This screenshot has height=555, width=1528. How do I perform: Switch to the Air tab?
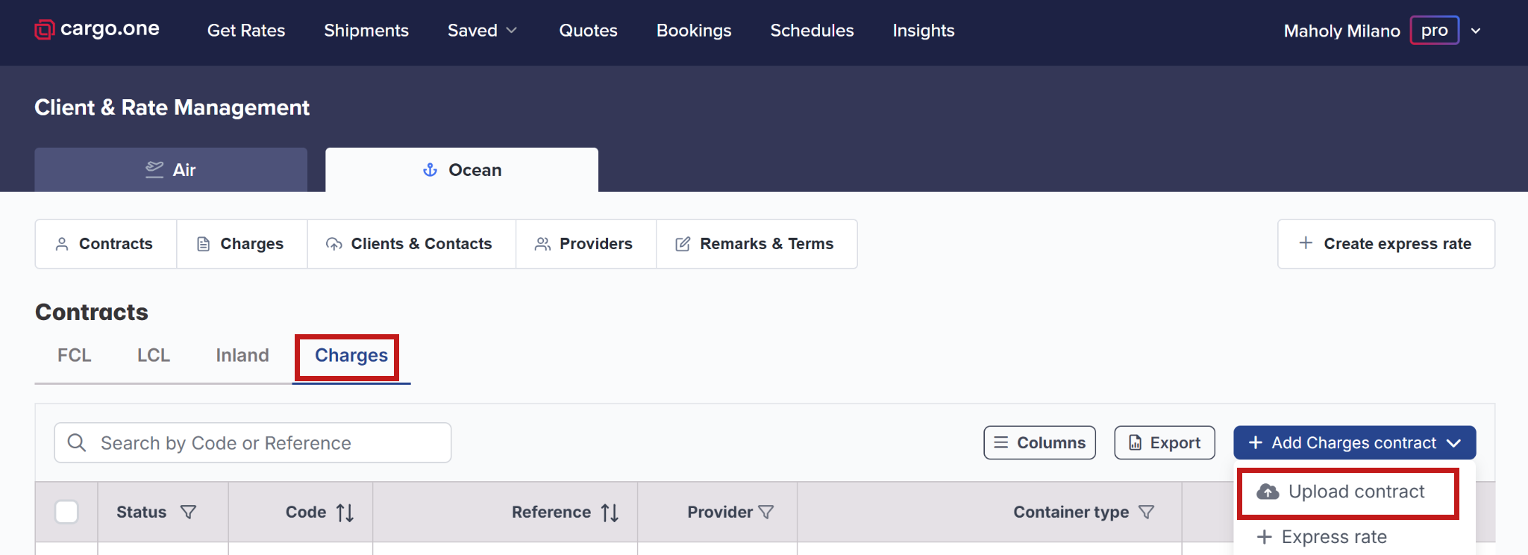(x=171, y=169)
